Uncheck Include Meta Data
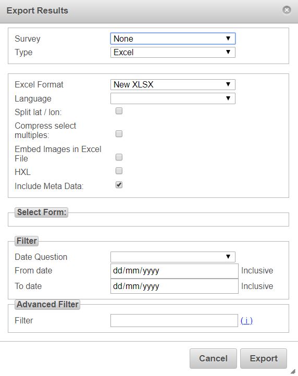 coord(119,185)
